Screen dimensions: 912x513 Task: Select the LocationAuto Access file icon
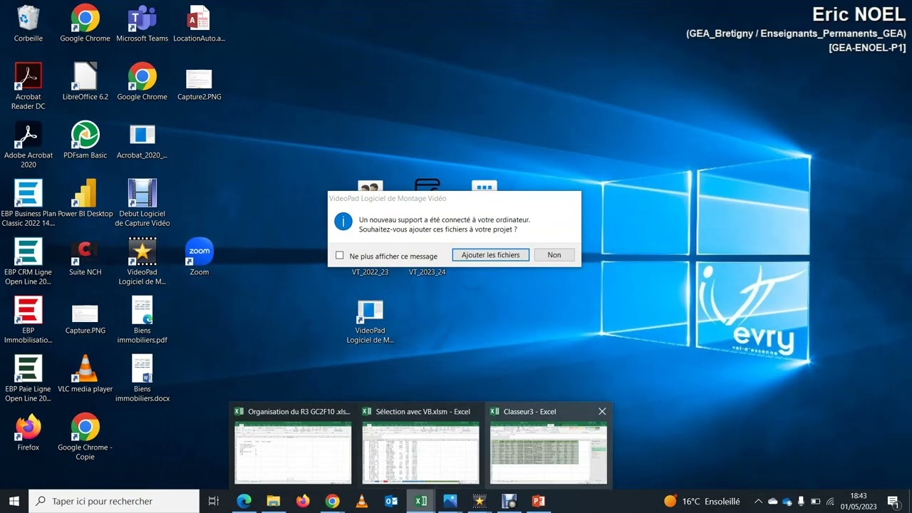point(199,24)
